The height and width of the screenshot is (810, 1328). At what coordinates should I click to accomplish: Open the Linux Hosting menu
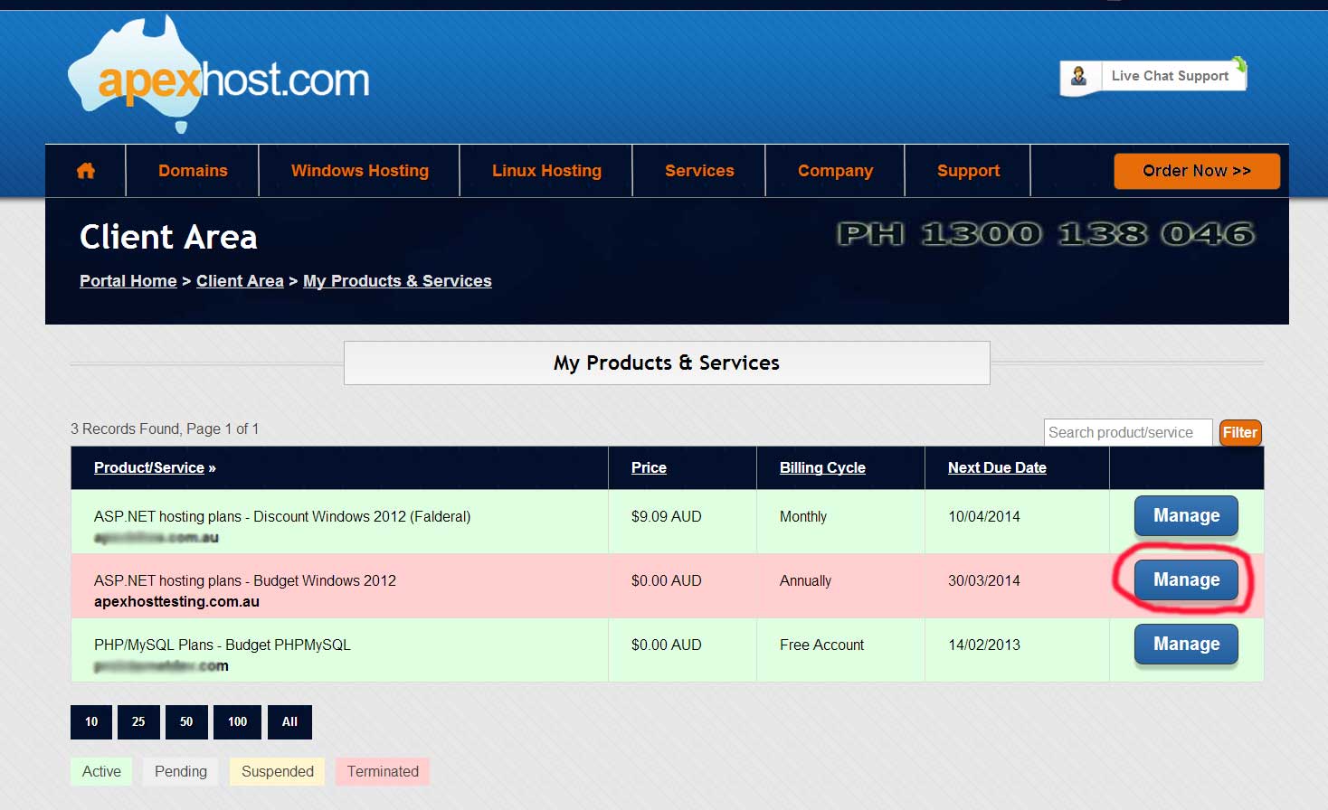546,171
